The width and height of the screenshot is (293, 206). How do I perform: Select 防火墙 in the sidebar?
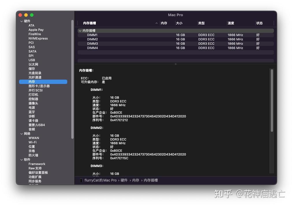coord(33,155)
